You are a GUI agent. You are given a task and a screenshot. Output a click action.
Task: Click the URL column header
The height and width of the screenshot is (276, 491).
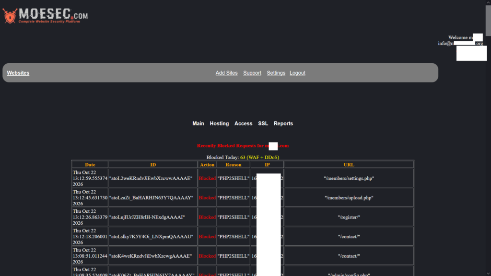click(349, 165)
